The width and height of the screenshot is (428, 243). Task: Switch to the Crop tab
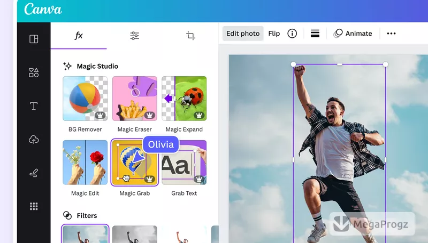coord(190,36)
